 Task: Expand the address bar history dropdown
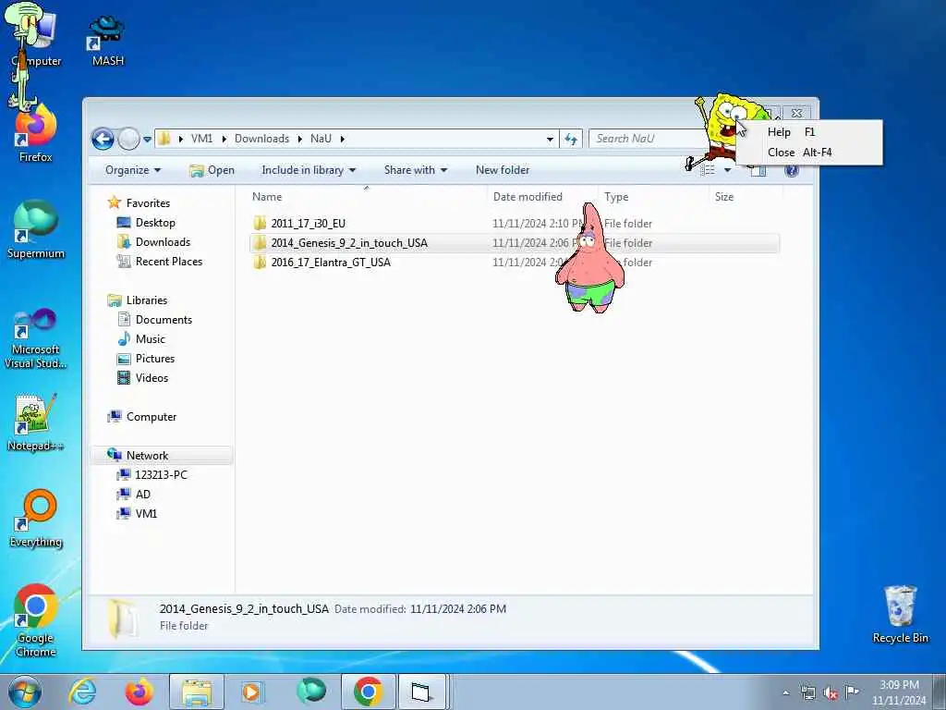550,140
